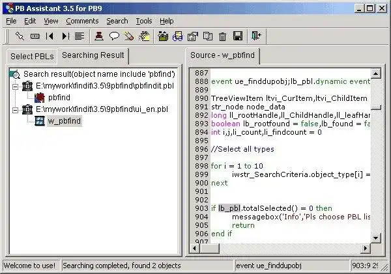Switch to the Searching Result tab
The image size is (391, 274).
93,55
